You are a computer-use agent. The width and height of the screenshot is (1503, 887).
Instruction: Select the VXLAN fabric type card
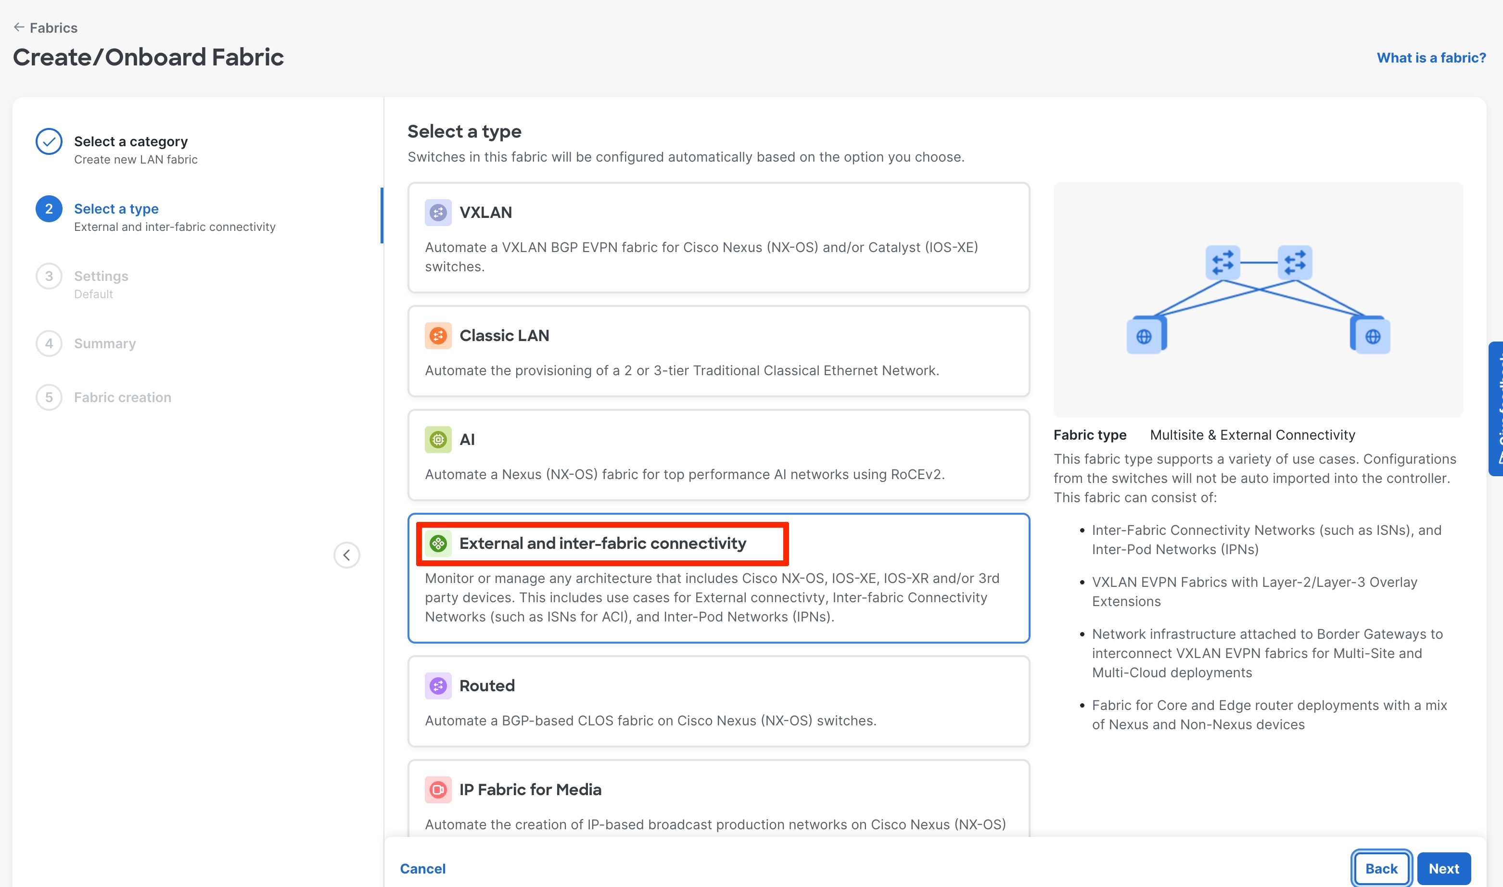(718, 238)
